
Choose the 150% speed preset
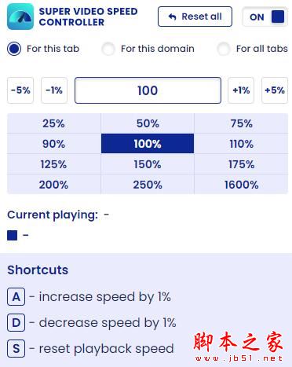(148, 164)
